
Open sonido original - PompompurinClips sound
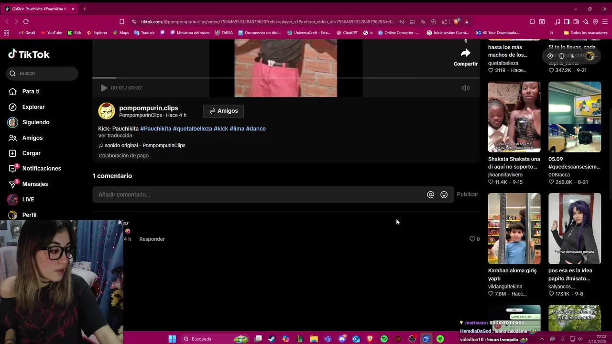142,145
